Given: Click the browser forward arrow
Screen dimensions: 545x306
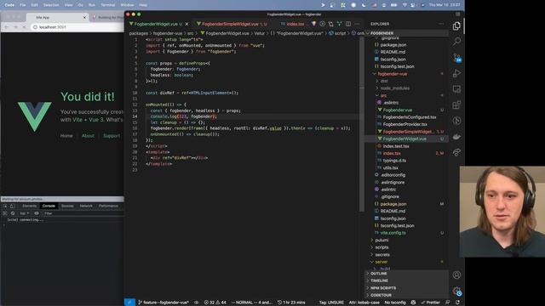Looking at the screenshot, I should (15, 27).
